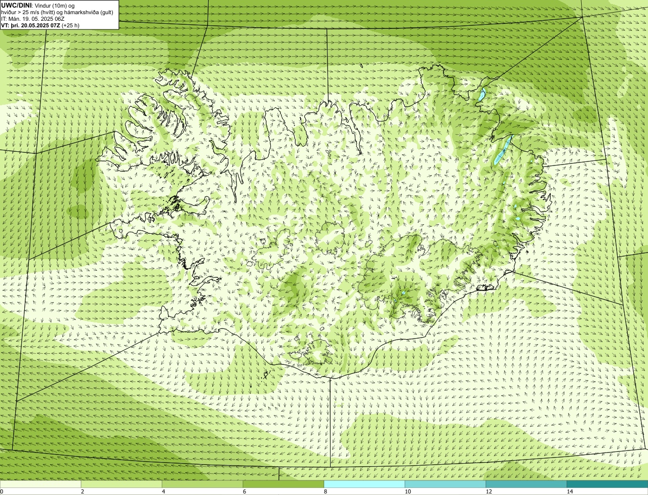This screenshot has width=648, height=495.
Task: Click the "VT: þri. 20.05.2025 07Z (+25 h)" line
Action: point(40,25)
